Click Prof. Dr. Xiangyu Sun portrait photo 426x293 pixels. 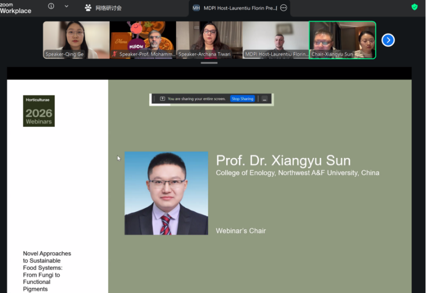[166, 193]
